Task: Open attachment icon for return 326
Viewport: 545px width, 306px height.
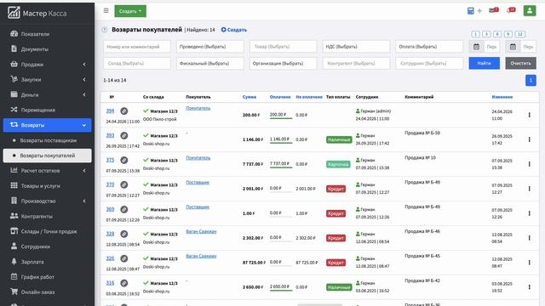Action: coord(124,258)
